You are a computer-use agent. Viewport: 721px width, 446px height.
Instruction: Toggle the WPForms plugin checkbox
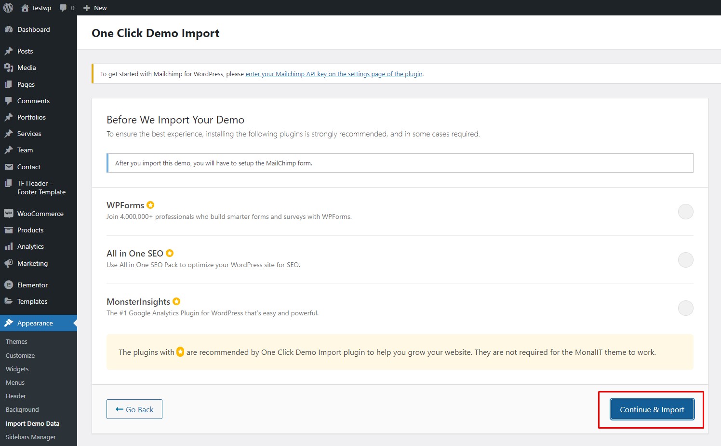(x=685, y=212)
